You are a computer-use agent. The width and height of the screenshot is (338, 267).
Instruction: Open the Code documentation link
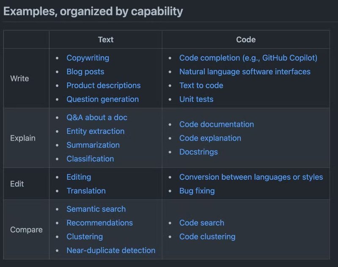point(216,125)
